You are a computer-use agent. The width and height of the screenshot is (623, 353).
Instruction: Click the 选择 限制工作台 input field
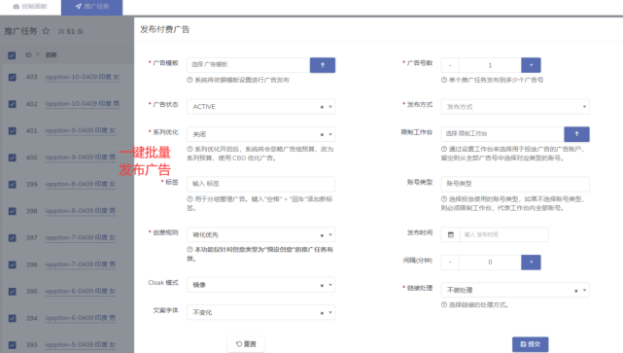pyautogui.click(x=502, y=134)
